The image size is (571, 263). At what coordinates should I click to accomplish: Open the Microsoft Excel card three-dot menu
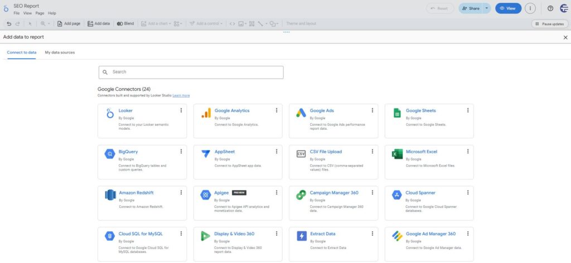468,152
